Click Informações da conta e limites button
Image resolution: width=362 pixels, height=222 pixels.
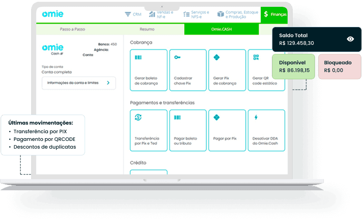(x=79, y=83)
